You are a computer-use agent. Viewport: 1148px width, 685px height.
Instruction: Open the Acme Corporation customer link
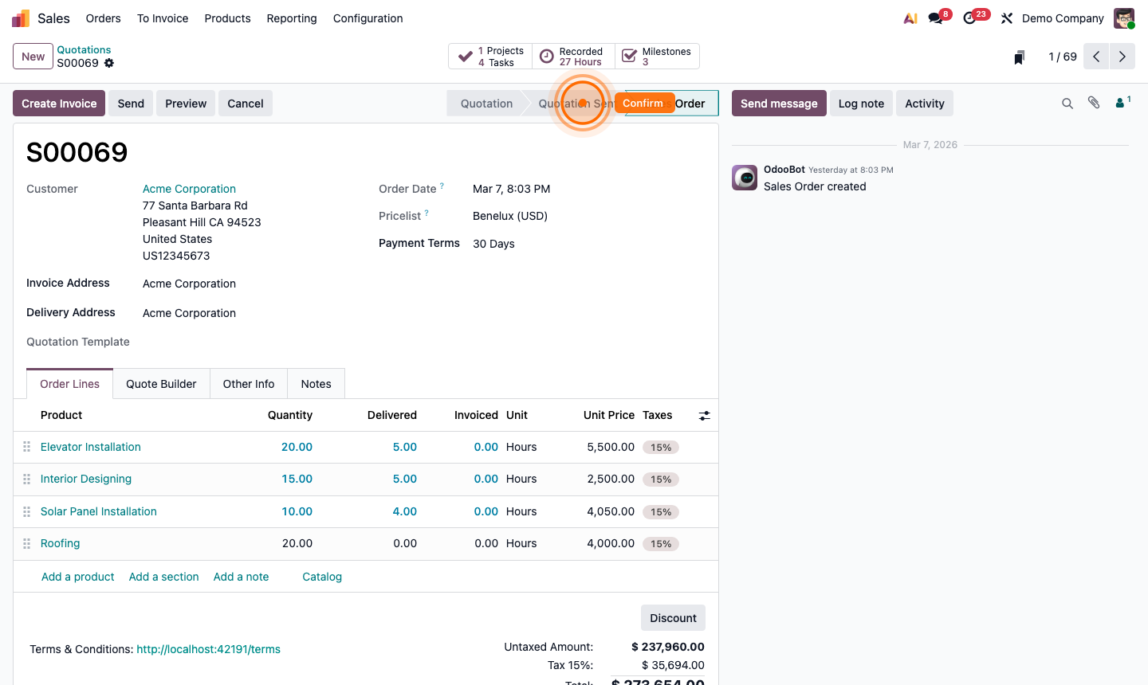189,189
